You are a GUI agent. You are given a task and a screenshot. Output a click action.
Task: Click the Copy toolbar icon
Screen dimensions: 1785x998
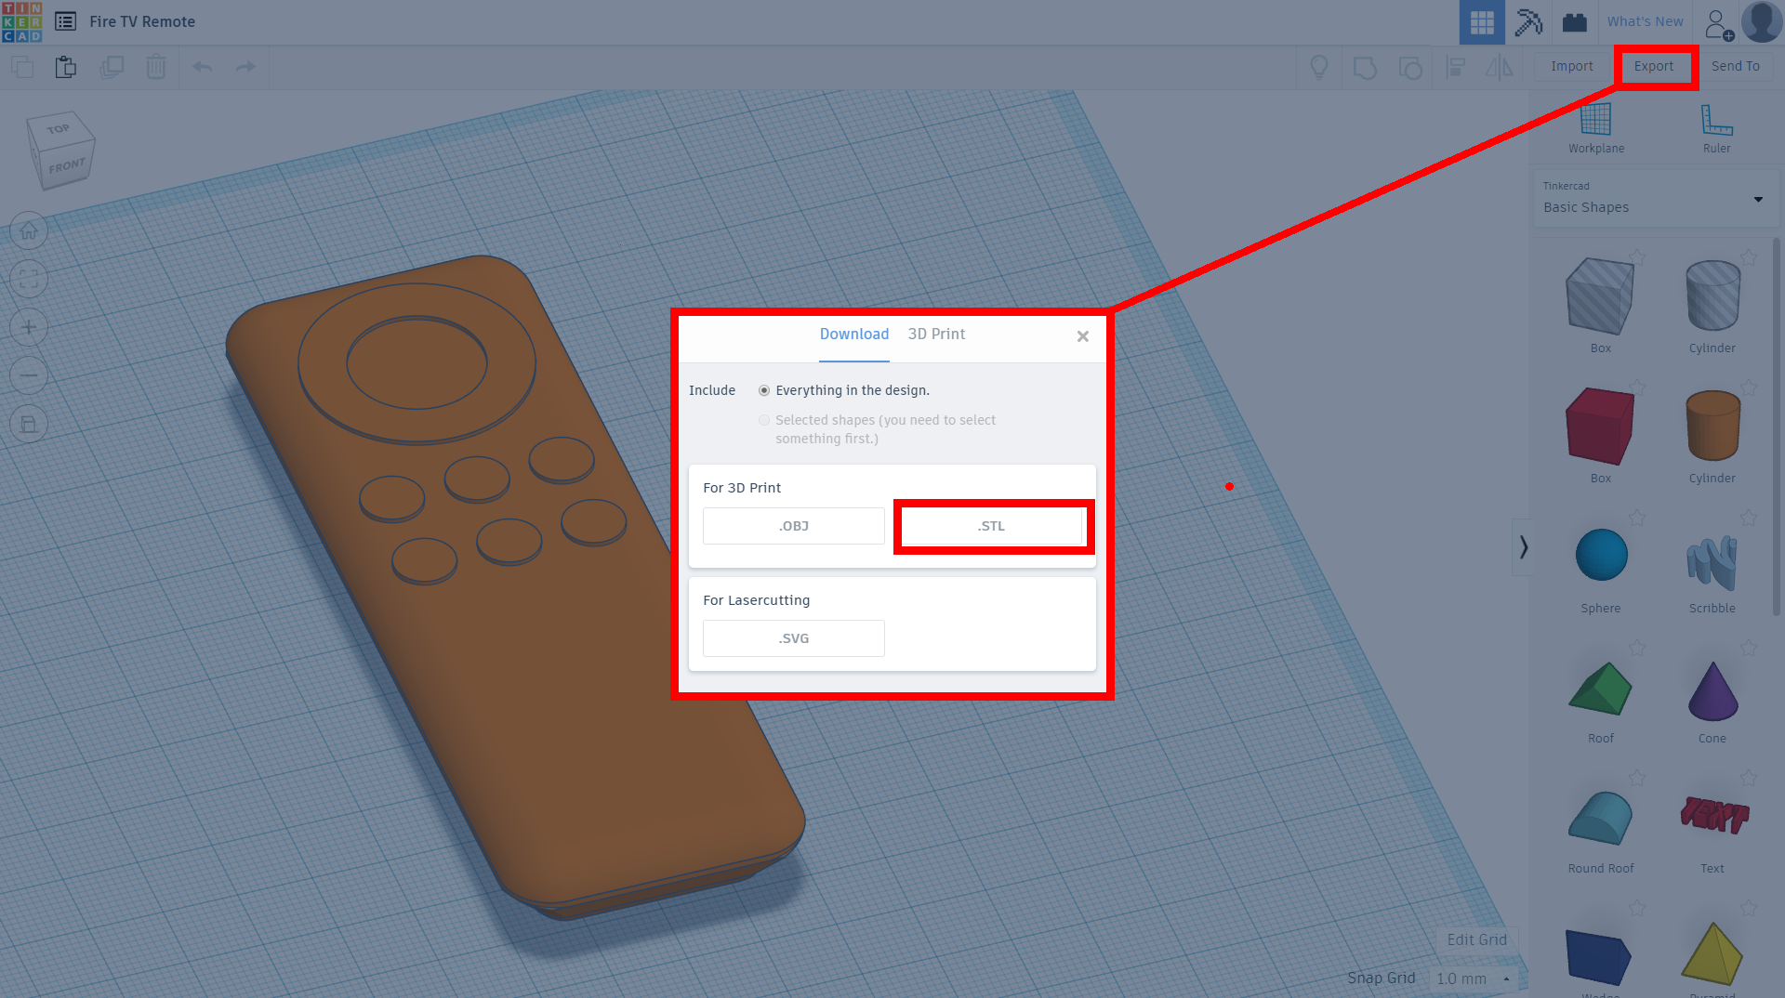21,67
